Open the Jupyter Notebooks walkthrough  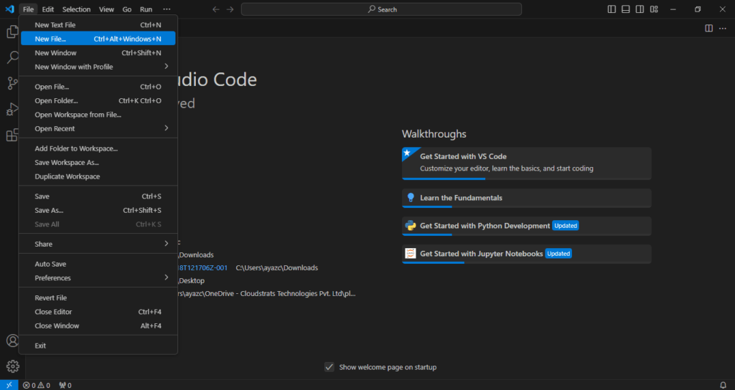tap(526, 254)
